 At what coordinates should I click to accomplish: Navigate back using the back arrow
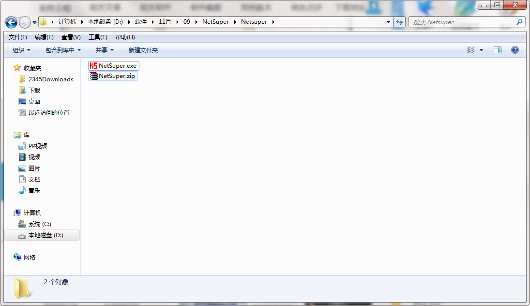click(11, 22)
